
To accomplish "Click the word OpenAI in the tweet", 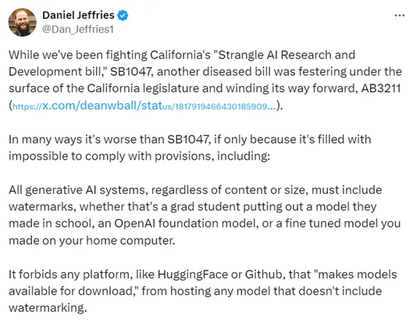I will coord(134,224).
